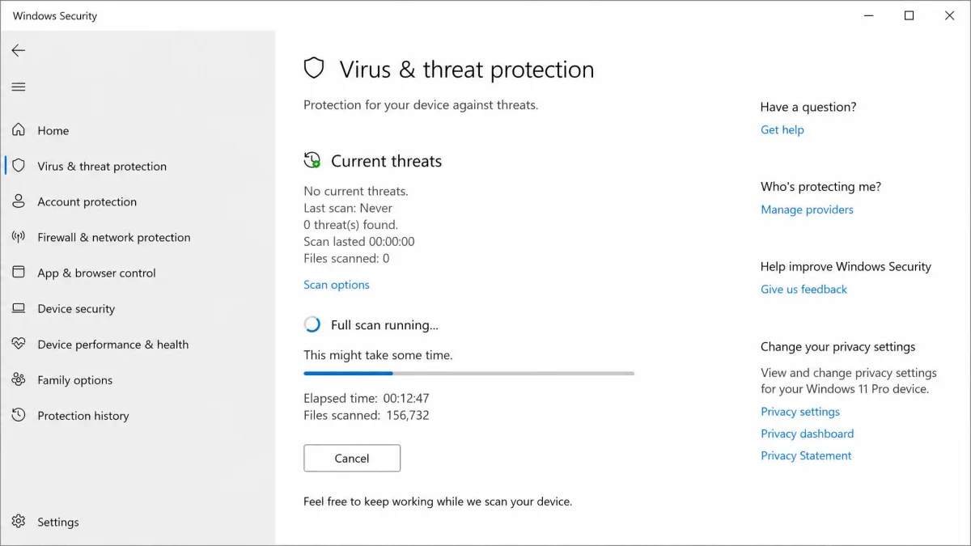Open the Privacy settings link
The image size is (971, 546).
tap(800, 412)
